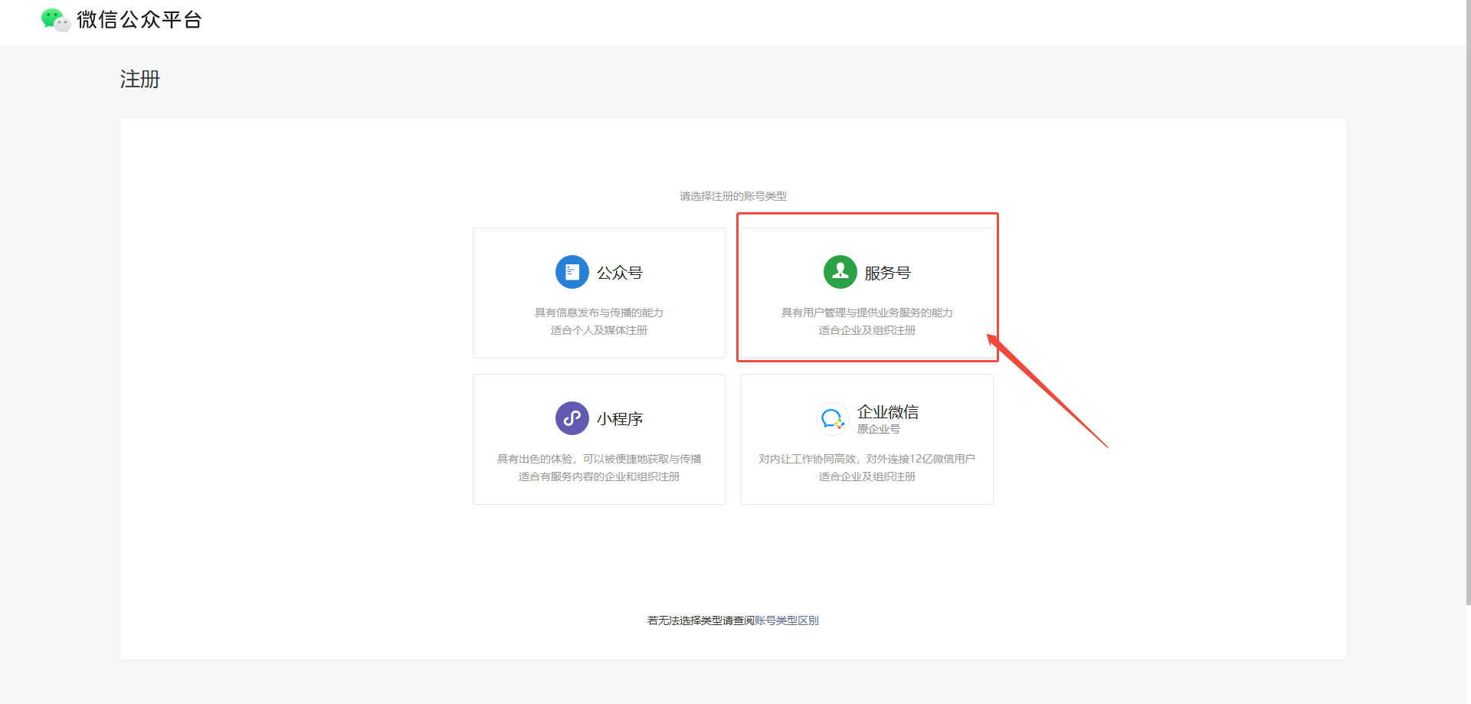The width and height of the screenshot is (1471, 704).
Task: Click the 企业微信 chat bubble icon
Action: point(832,419)
